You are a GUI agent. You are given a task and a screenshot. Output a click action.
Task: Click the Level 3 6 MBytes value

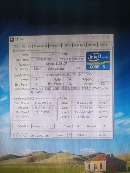(x=83, y=117)
